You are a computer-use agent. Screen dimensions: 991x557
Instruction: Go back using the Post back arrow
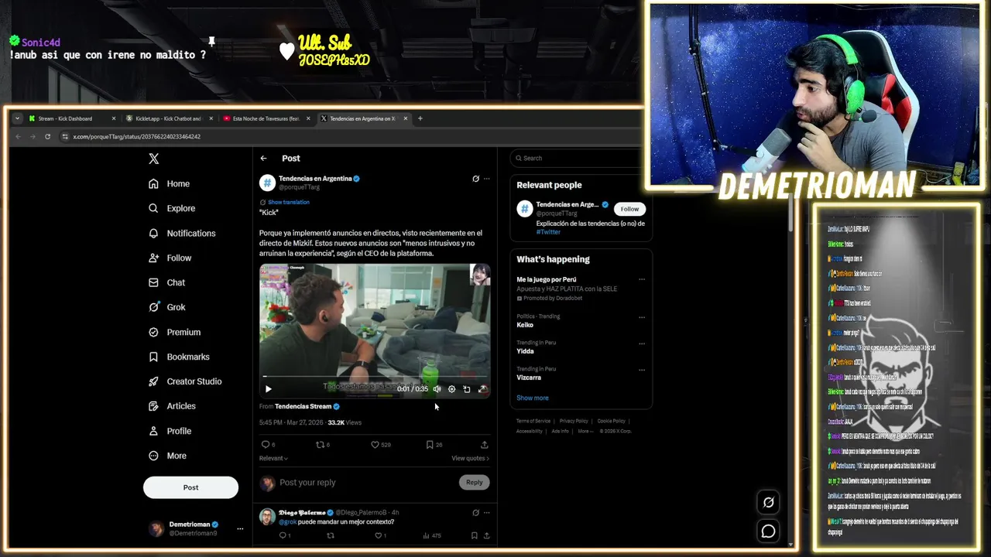click(263, 158)
